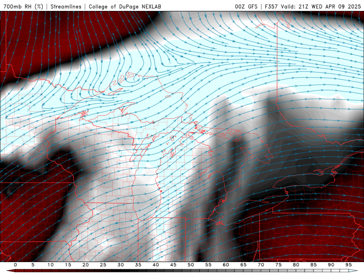
Task: Click the colorbar label "80"
Action: [x=296, y=265]
